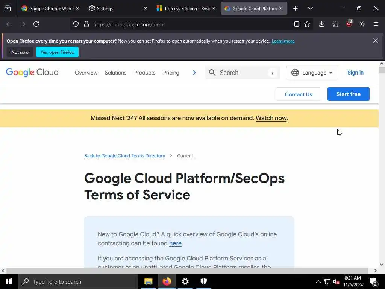This screenshot has width=385, height=289.
Task: Expand more navigation items chevron
Action: [x=194, y=73]
